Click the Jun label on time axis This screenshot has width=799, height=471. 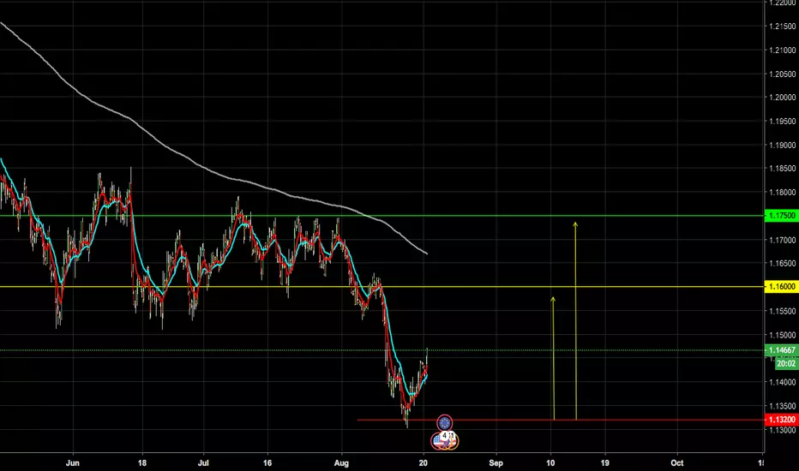[x=73, y=462]
